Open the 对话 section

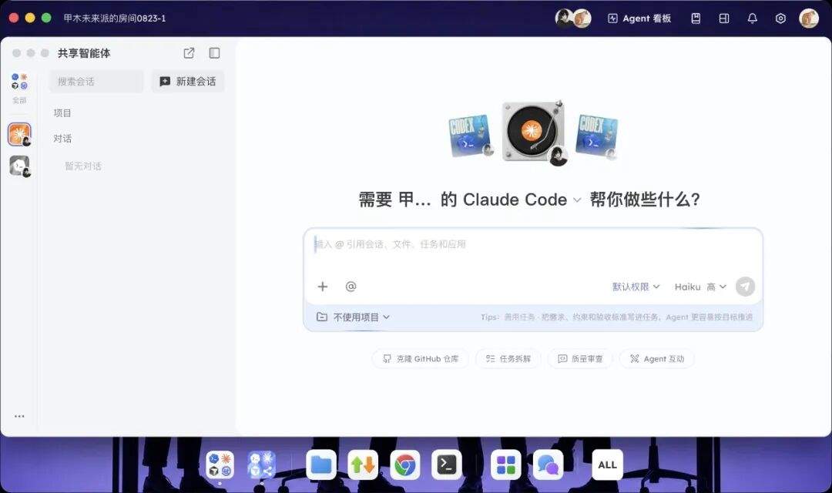click(x=62, y=139)
